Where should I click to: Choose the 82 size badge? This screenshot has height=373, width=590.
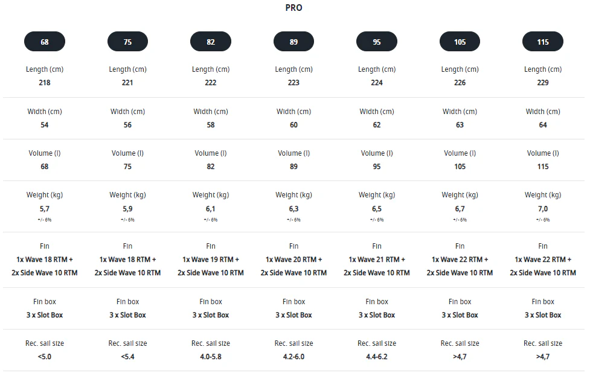click(211, 42)
